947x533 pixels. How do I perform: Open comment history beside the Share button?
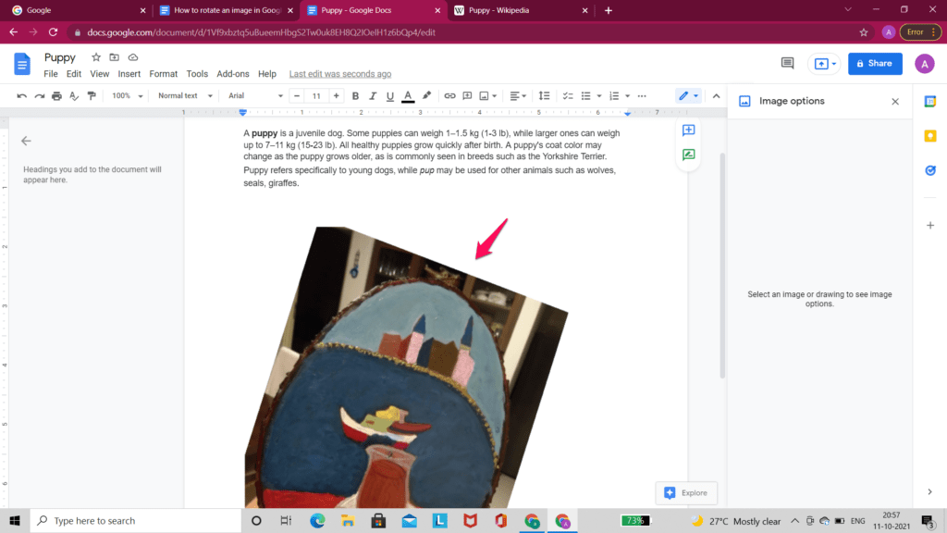click(x=787, y=63)
